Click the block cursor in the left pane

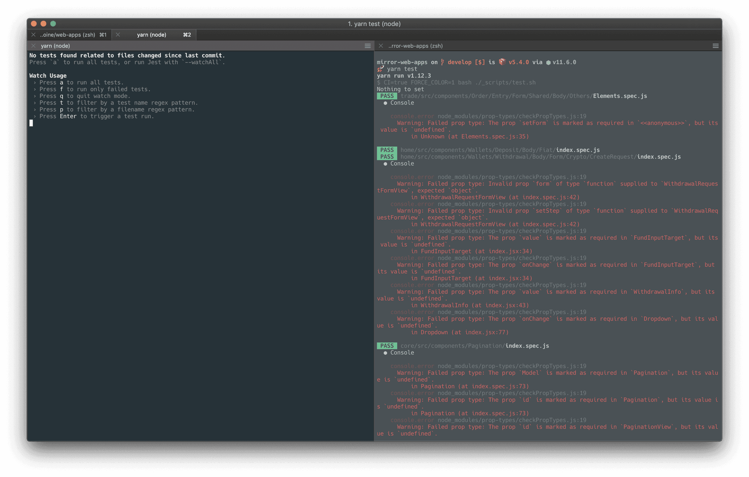click(x=31, y=123)
